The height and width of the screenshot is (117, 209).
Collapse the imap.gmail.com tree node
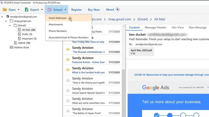coord(6,21)
